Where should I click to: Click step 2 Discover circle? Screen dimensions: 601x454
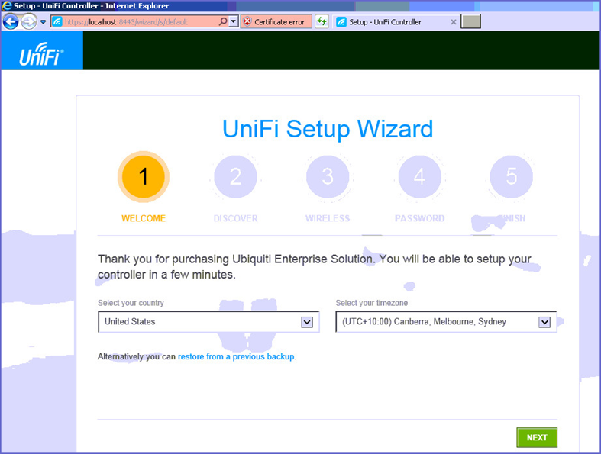coord(235,177)
